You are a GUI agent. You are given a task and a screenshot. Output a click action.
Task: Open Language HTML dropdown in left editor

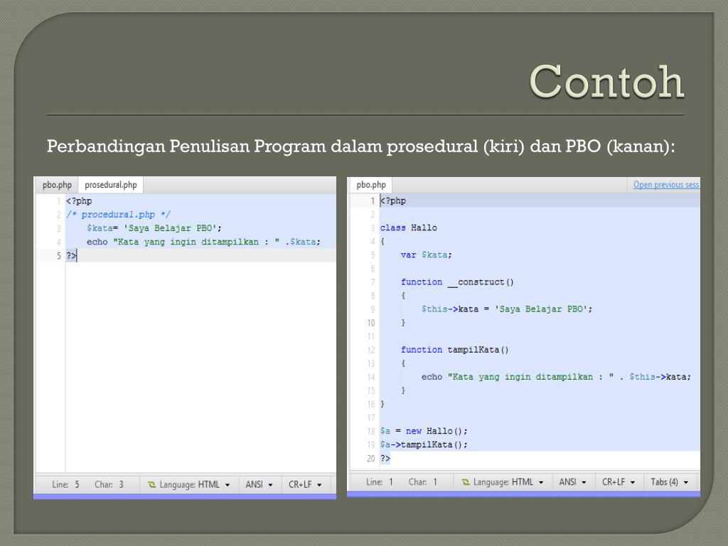coord(189,485)
